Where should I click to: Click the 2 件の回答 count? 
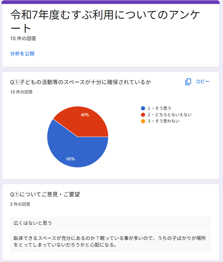pos(20,204)
